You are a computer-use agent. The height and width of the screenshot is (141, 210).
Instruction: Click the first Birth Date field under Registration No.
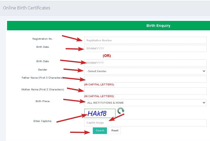(x=145, y=49)
